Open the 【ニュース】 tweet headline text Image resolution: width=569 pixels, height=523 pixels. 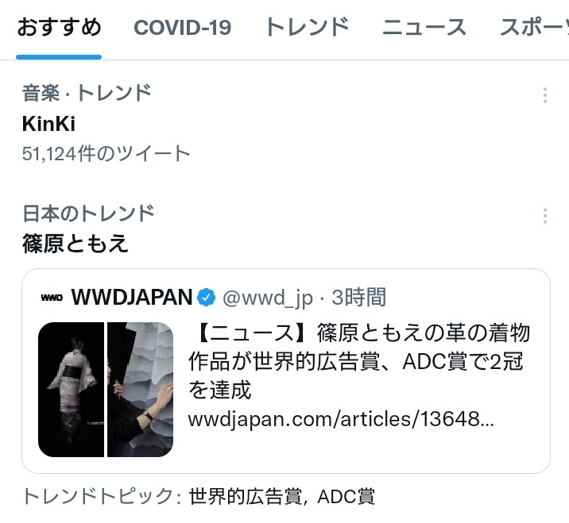[359, 361]
